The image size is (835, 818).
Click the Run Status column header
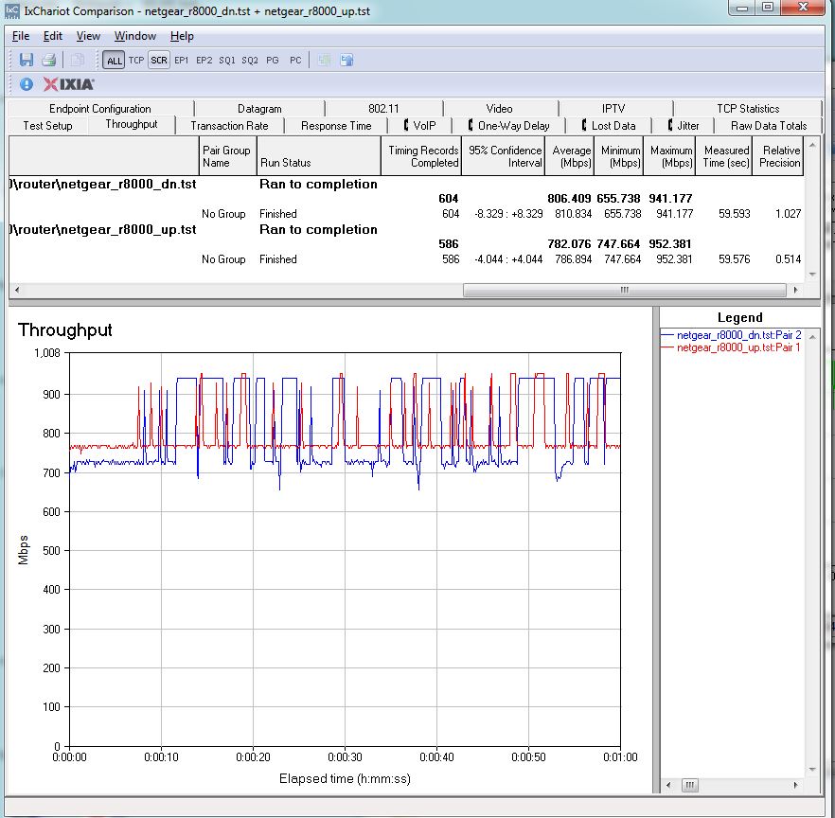[318, 156]
